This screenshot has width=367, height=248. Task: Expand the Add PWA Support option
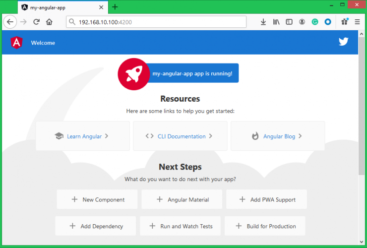click(267, 199)
